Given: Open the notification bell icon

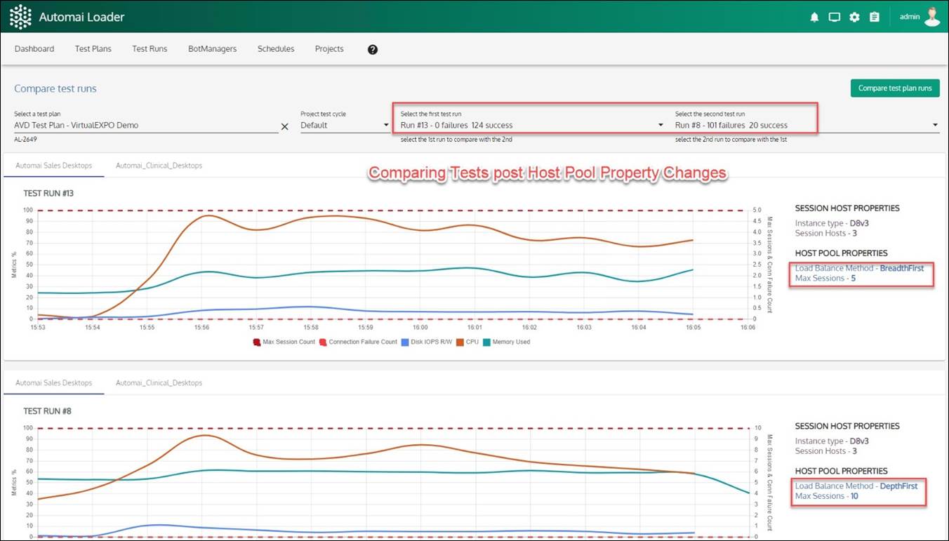Looking at the screenshot, I should 814,17.
